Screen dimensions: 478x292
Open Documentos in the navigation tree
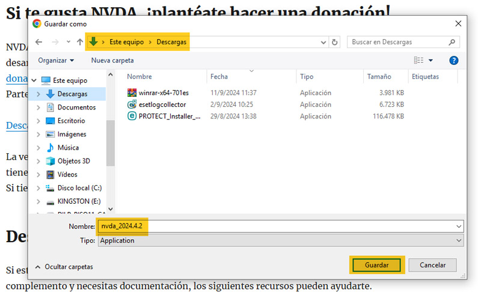point(76,107)
